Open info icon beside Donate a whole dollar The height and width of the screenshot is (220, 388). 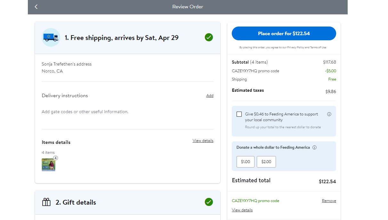tap(314, 147)
